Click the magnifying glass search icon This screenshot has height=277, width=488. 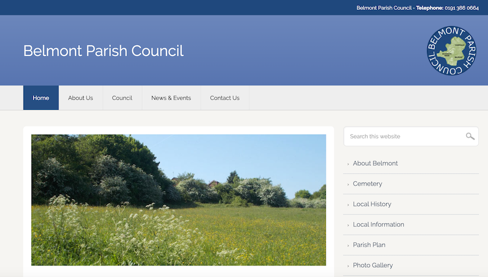pyautogui.click(x=470, y=137)
